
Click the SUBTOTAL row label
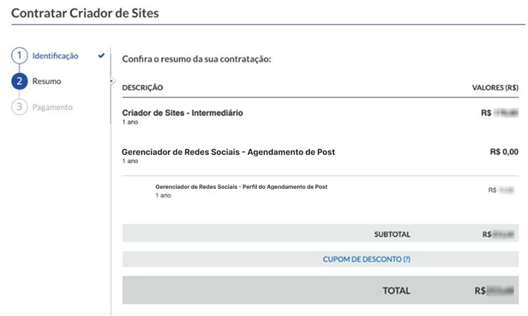pyautogui.click(x=392, y=234)
